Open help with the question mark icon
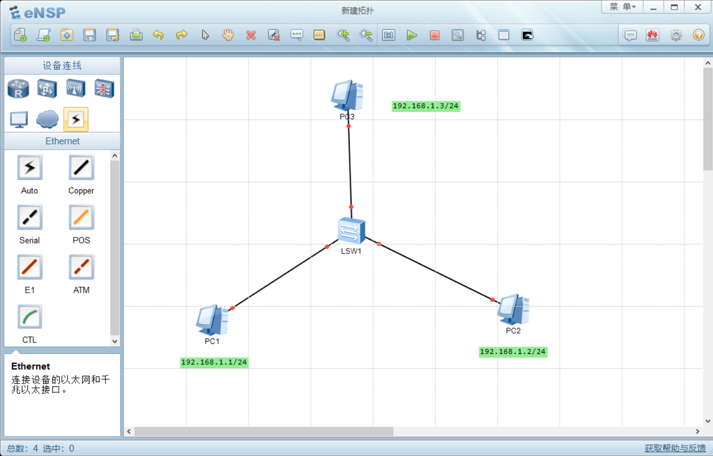Viewport: 713px width, 456px height. point(699,35)
